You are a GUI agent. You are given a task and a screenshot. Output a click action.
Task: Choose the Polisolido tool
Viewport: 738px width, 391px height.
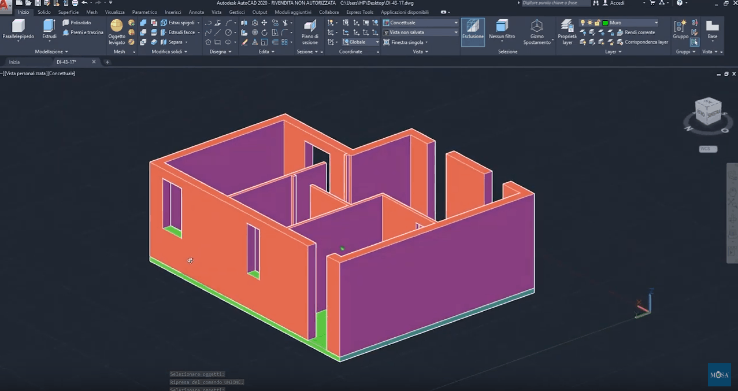point(77,23)
